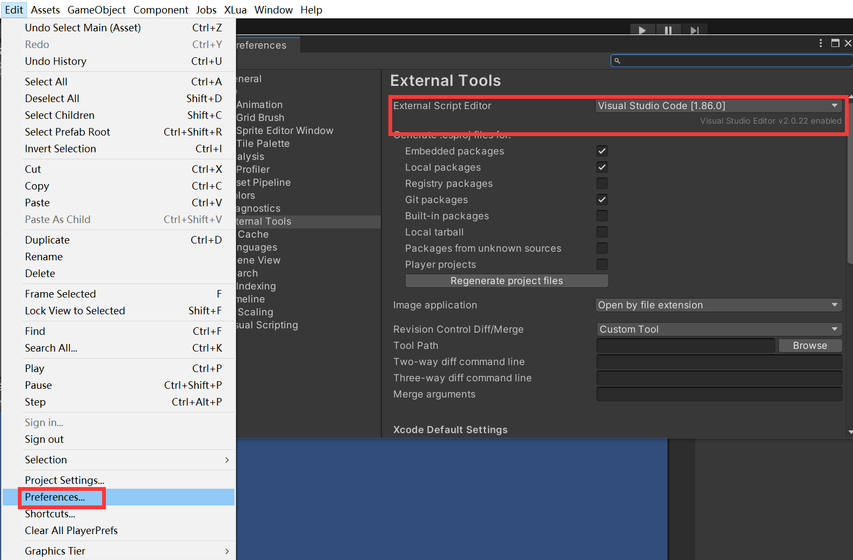Enable Registry packages checkbox
The height and width of the screenshot is (560, 853).
coord(602,183)
